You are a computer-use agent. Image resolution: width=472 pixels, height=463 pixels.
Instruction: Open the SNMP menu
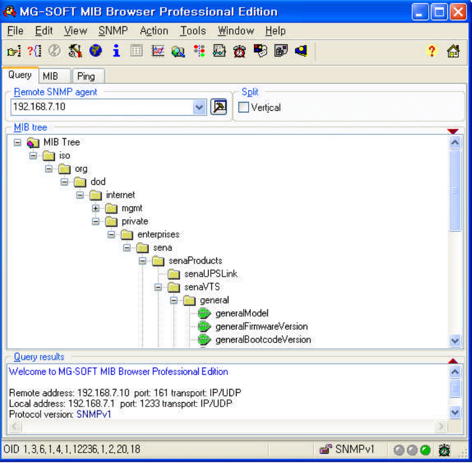[113, 31]
